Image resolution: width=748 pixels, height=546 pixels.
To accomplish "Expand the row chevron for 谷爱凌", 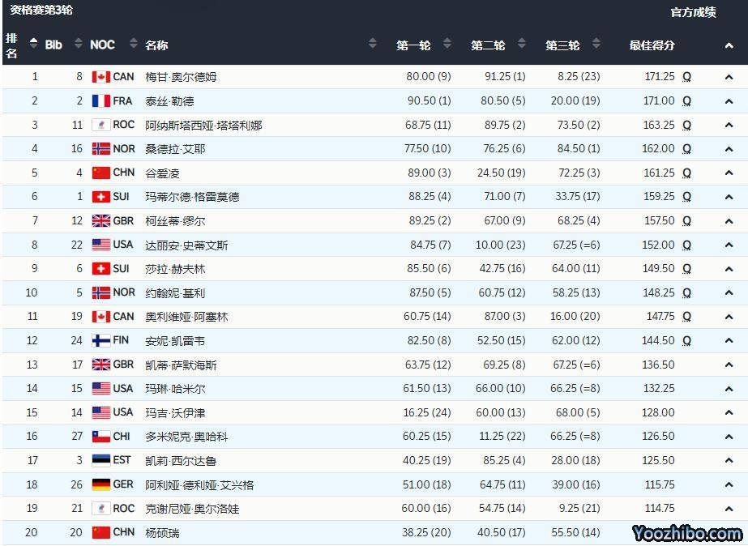I will pos(729,173).
